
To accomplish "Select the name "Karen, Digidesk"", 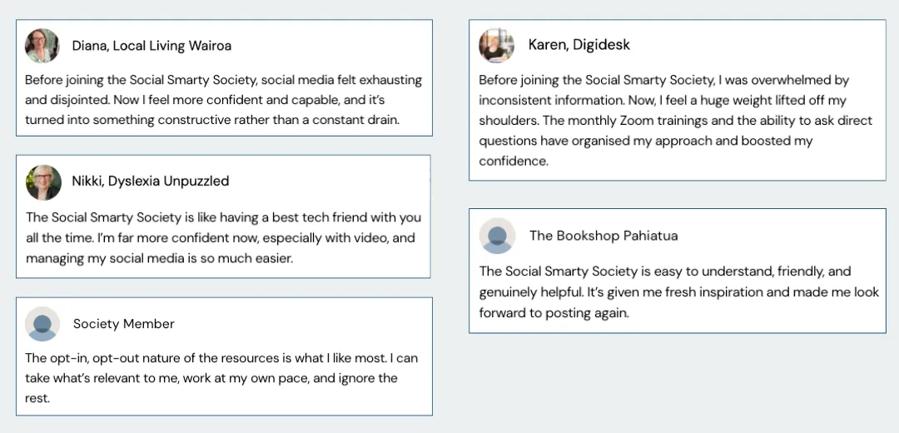I will (579, 45).
